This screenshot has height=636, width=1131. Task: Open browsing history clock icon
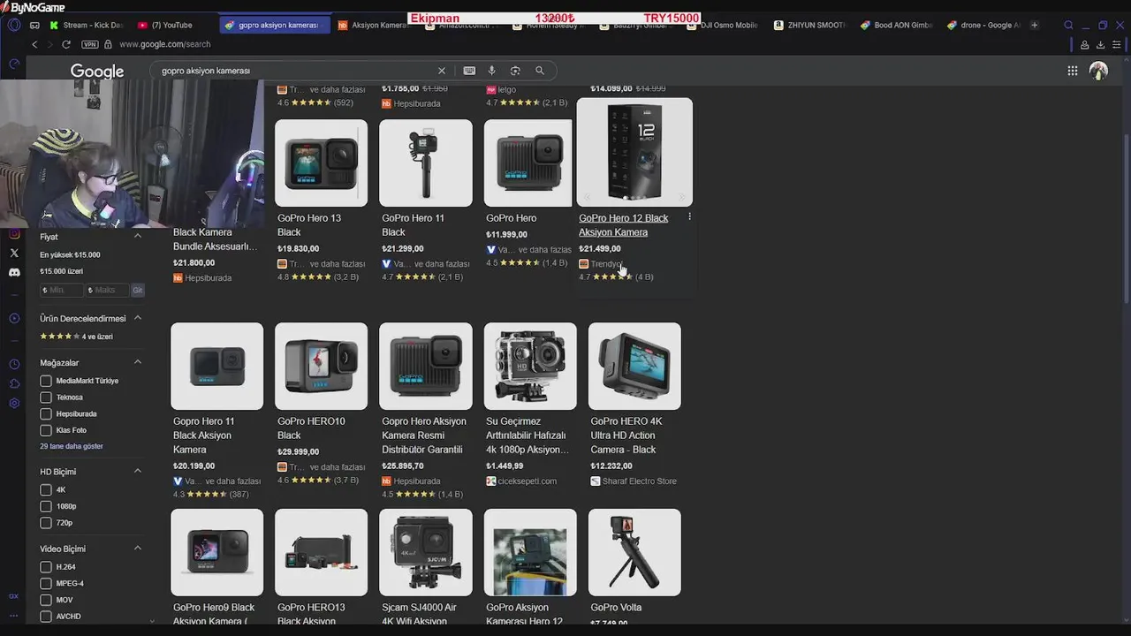13,364
